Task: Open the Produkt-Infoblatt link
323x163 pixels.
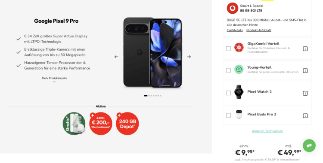Action: pyautogui.click(x=259, y=30)
